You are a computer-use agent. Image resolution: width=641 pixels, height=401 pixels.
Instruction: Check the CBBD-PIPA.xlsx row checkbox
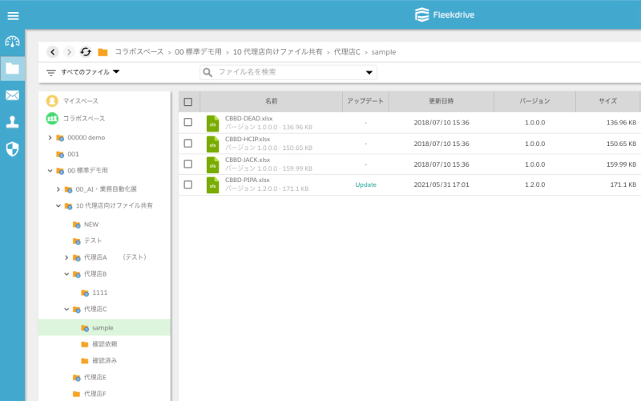tap(188, 184)
